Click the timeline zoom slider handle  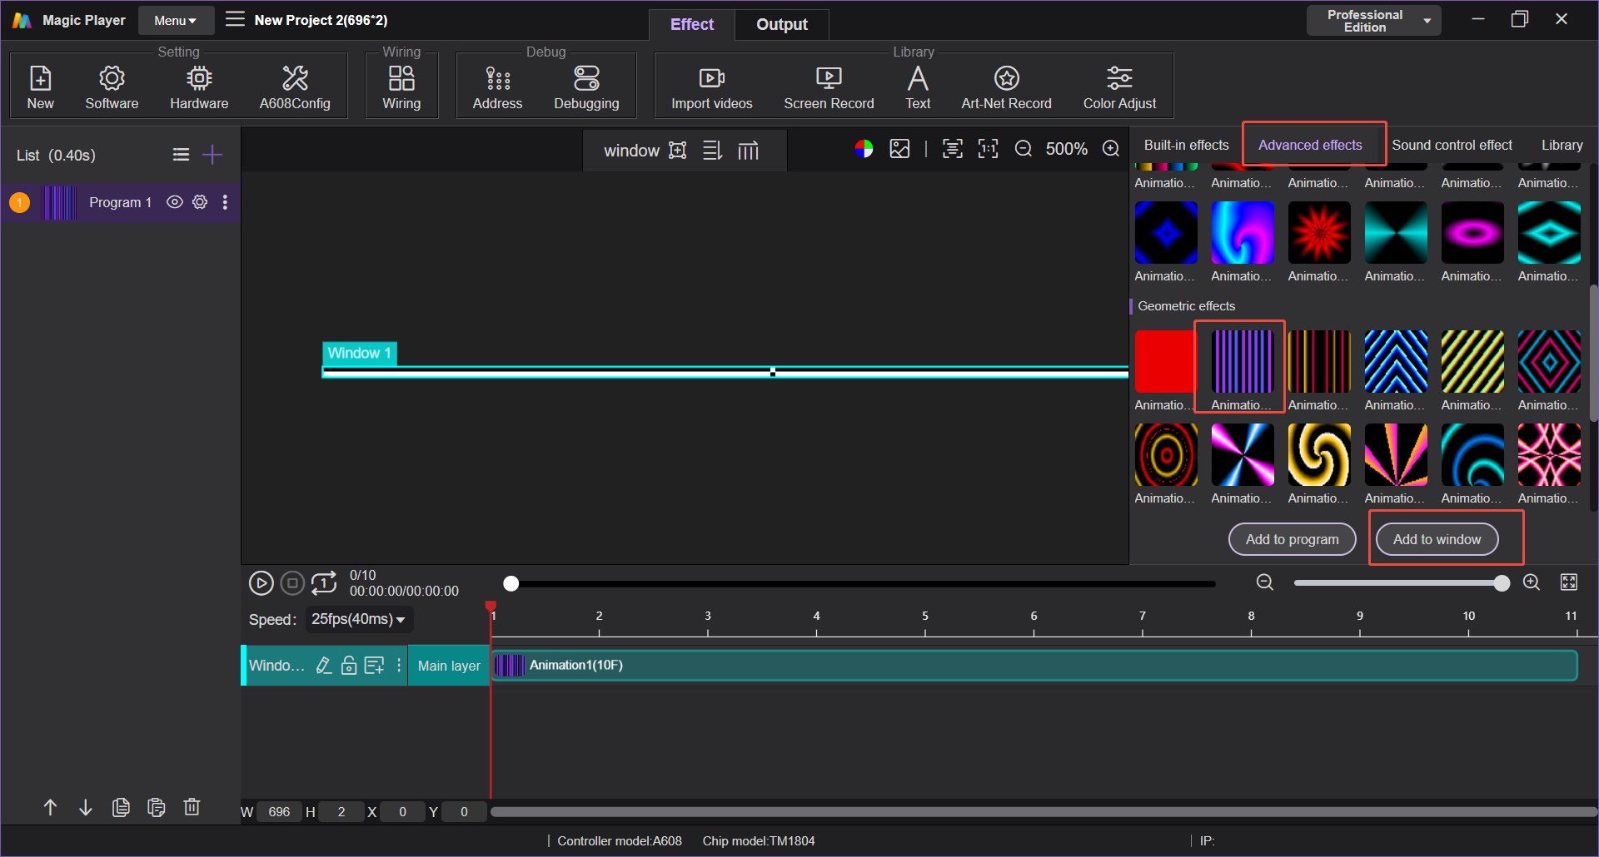(1502, 583)
